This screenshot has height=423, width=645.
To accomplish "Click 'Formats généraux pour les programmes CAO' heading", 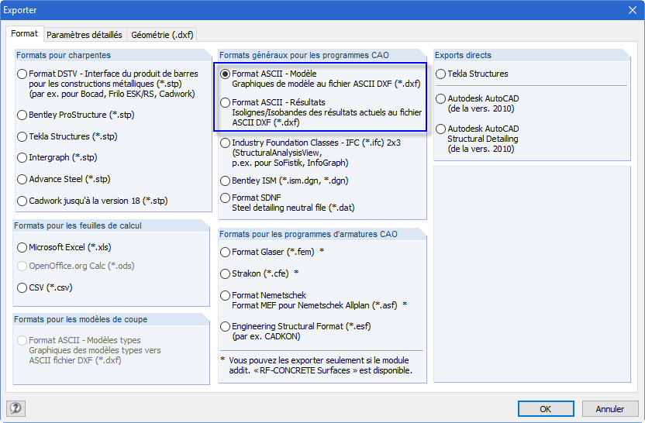I will tap(304, 55).
